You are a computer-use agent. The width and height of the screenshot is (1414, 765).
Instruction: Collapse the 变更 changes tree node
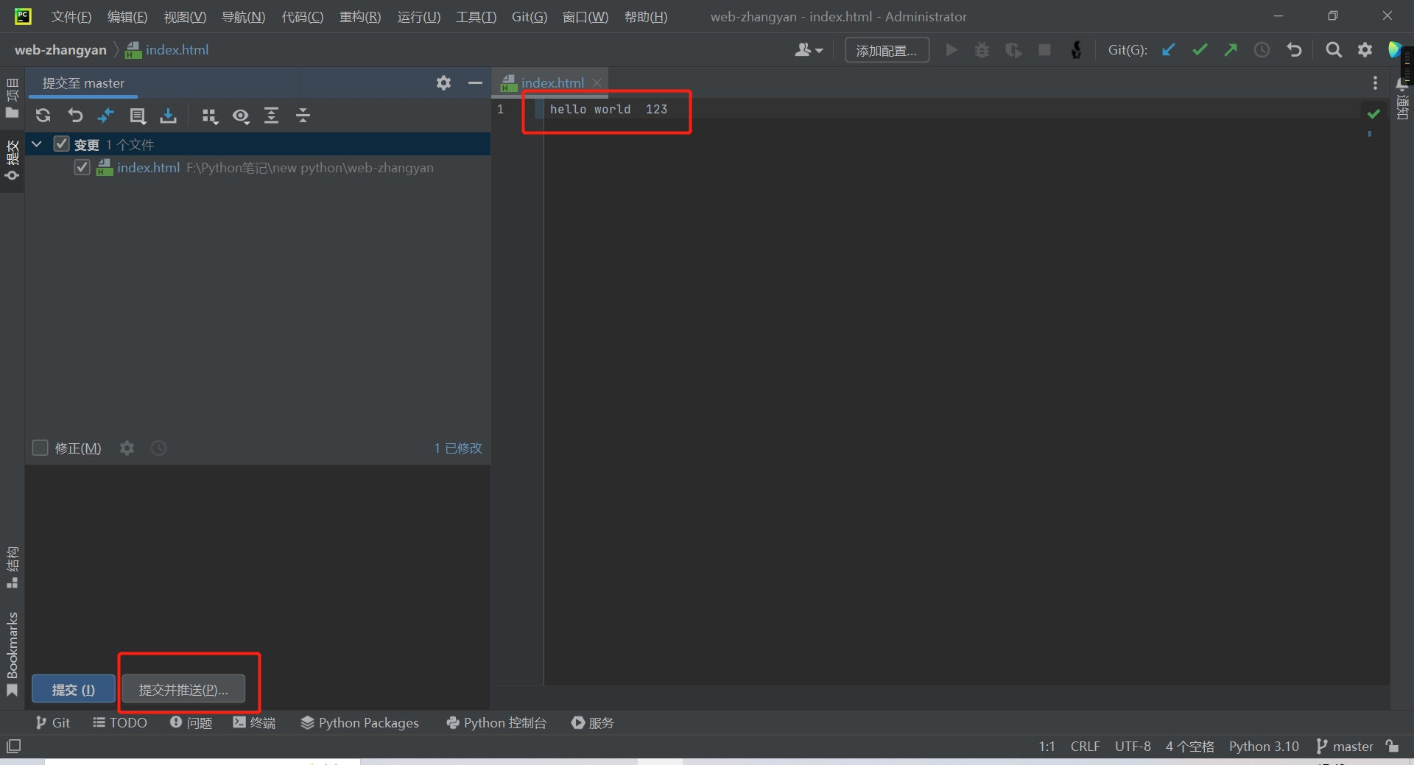pyautogui.click(x=37, y=144)
